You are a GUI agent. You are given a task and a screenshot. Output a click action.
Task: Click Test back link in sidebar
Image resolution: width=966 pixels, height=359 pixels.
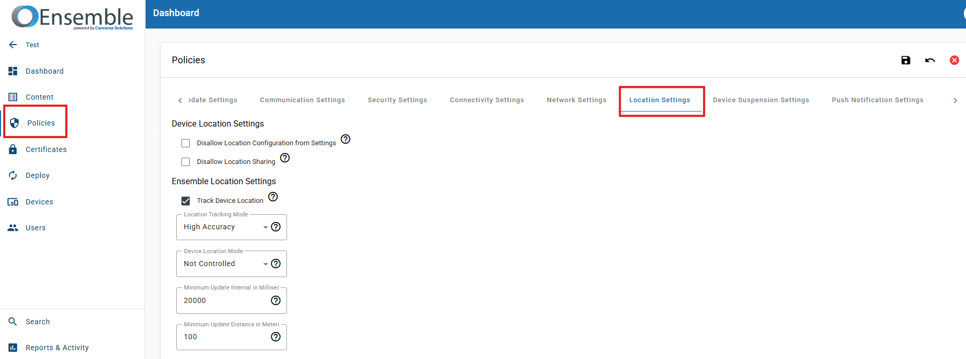(x=32, y=45)
